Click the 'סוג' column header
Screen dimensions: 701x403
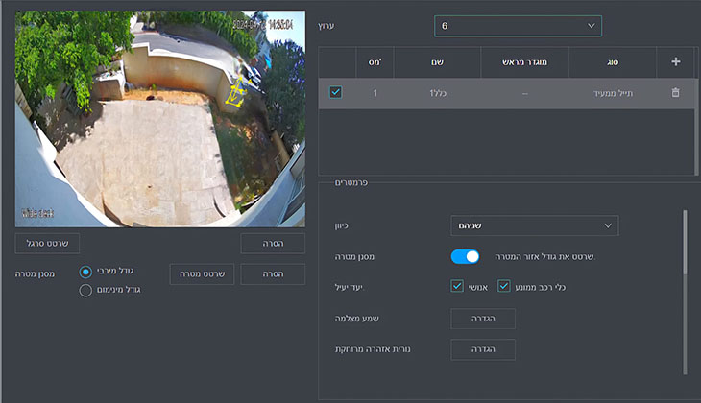click(613, 62)
